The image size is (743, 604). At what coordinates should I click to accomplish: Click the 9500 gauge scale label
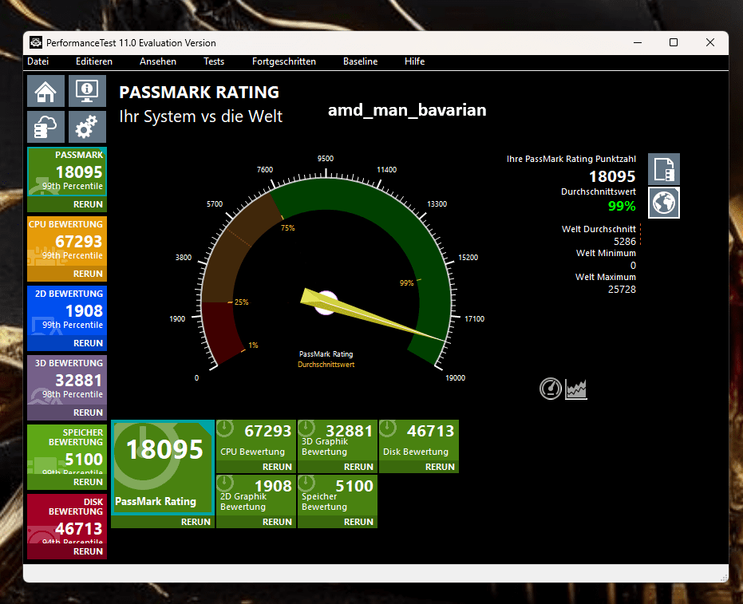326,159
